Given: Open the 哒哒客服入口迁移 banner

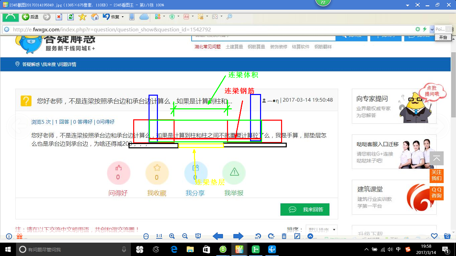Looking at the screenshot, I should (x=394, y=152).
